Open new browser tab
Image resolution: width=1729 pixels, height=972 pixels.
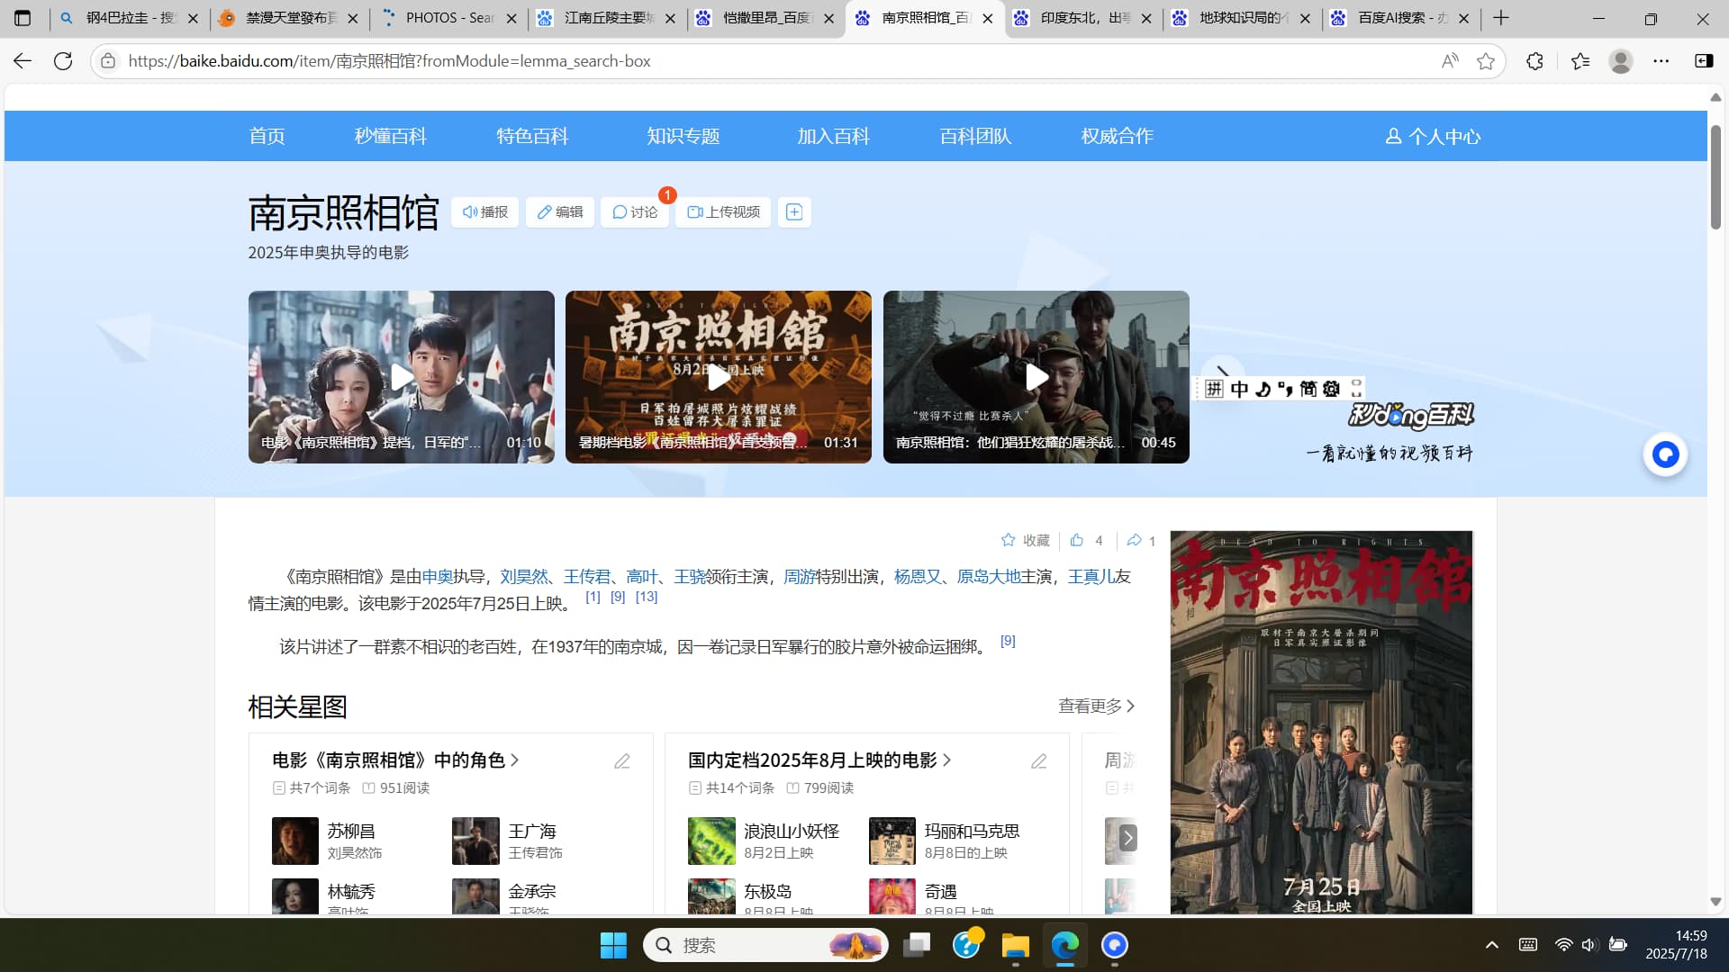[x=1501, y=18]
